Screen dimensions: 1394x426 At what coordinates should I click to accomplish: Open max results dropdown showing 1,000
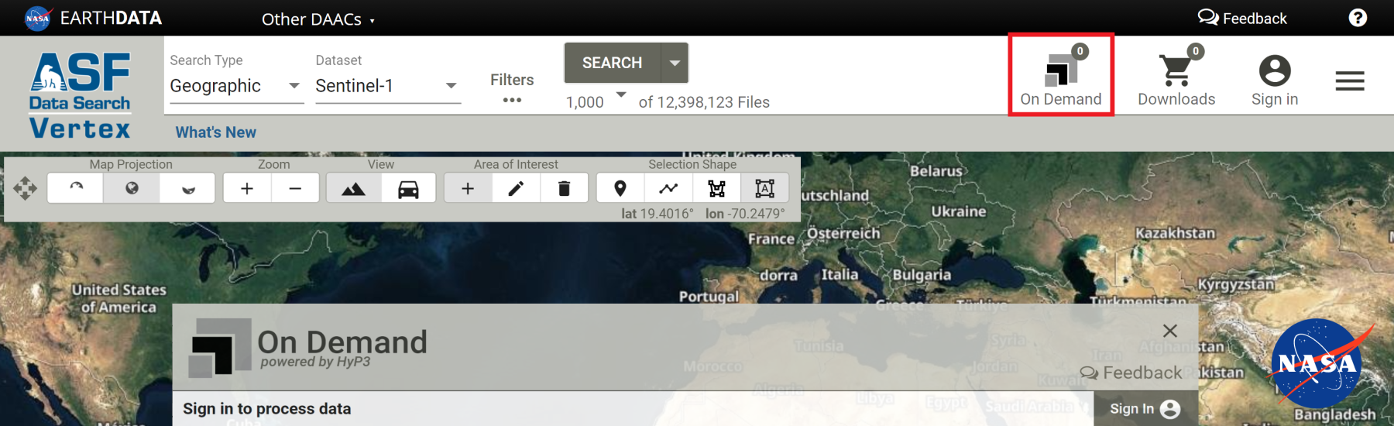click(x=596, y=101)
